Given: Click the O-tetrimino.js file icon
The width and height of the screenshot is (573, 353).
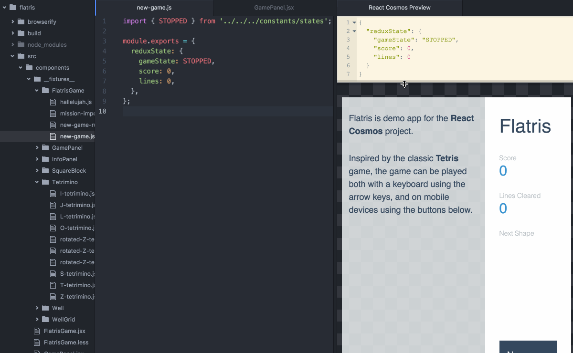Looking at the screenshot, I should 53,228.
